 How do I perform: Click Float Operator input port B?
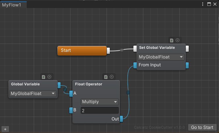point(71,110)
